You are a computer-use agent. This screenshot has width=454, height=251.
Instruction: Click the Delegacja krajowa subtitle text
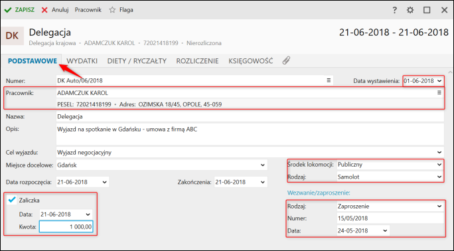pyautogui.click(x=52, y=43)
